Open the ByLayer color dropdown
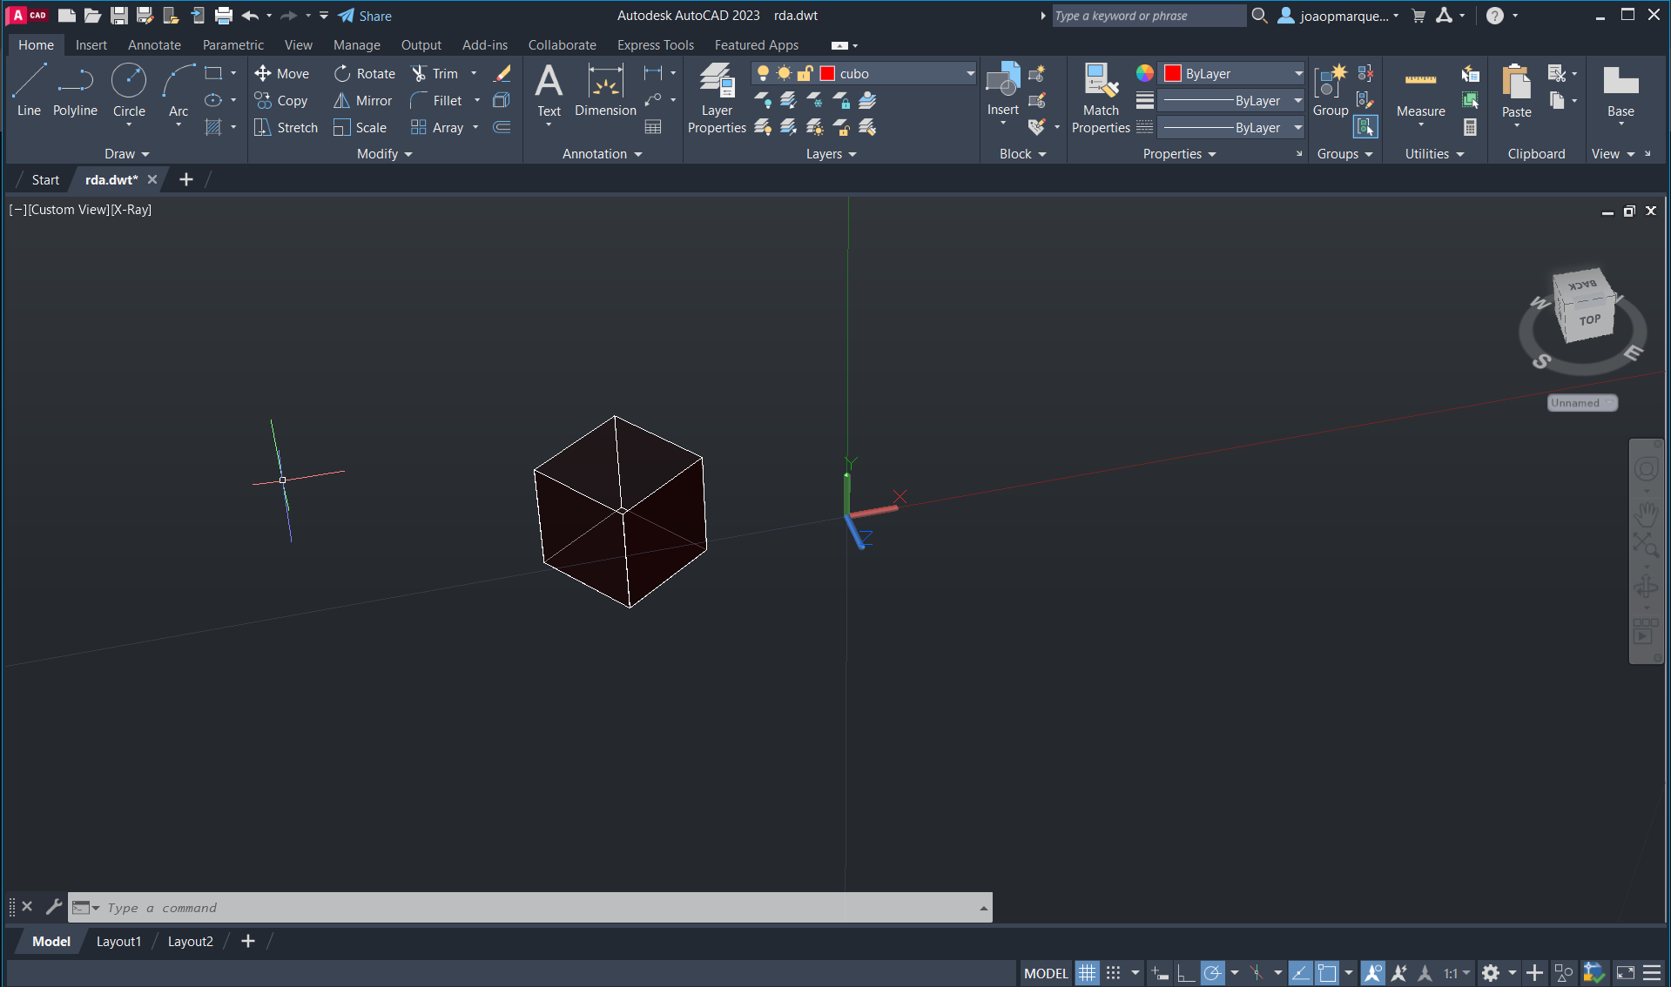The image size is (1671, 987). click(x=1297, y=74)
